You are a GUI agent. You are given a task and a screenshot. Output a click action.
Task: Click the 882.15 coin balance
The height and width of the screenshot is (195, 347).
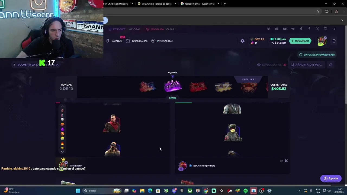point(259,39)
